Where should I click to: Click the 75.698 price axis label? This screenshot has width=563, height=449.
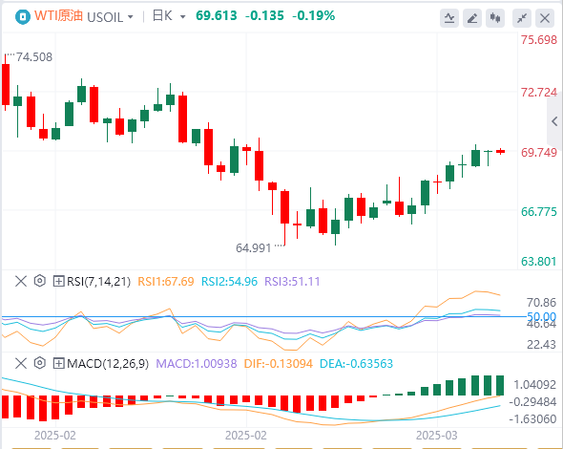(539, 39)
